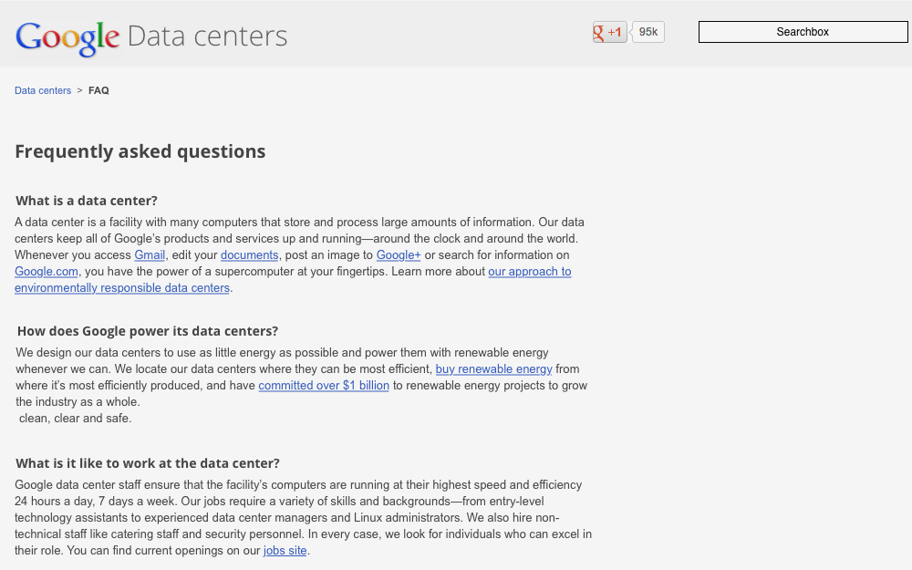Click the +1 badge icon

coord(608,31)
